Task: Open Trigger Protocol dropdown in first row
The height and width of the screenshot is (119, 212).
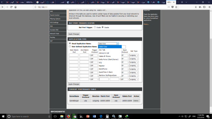Action: click(94, 55)
